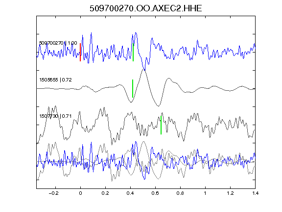Screen dimensions: 282x212
Task: Click the x-axis tick label 0
Action: 80,193
